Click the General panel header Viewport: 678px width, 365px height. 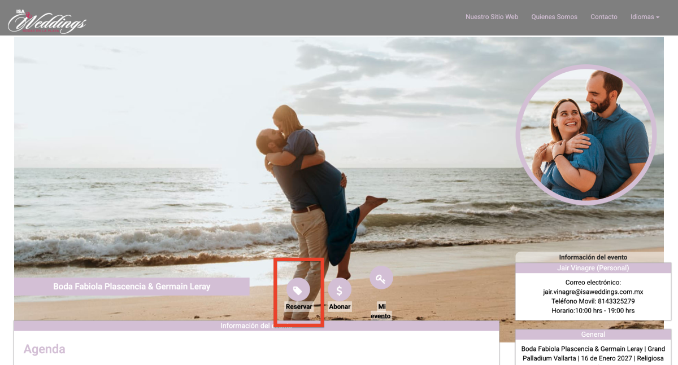tap(593, 335)
